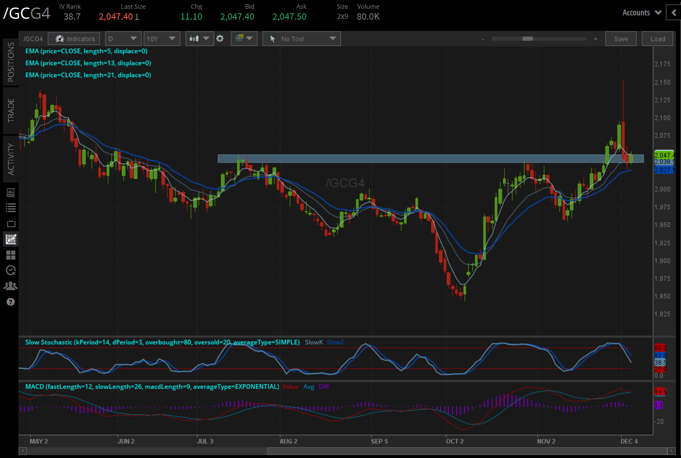This screenshot has width=681, height=458.
Task: Switch to the TRADE tab
Action: 11,111
